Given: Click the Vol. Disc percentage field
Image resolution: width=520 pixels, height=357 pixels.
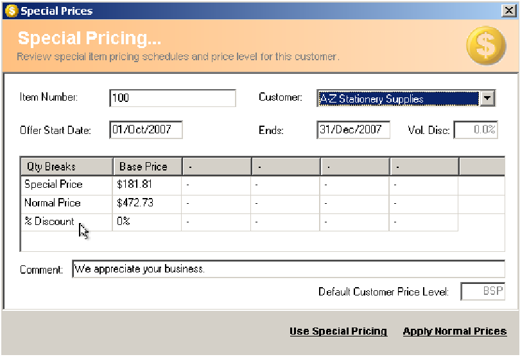Looking at the screenshot, I should click(x=476, y=129).
